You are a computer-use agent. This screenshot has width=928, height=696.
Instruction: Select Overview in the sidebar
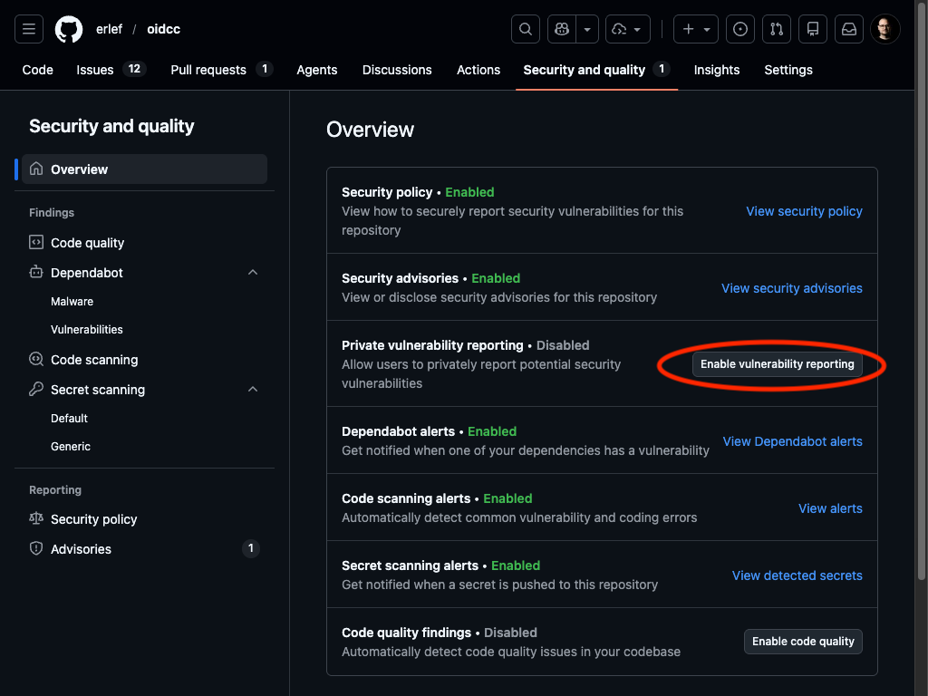tap(144, 169)
